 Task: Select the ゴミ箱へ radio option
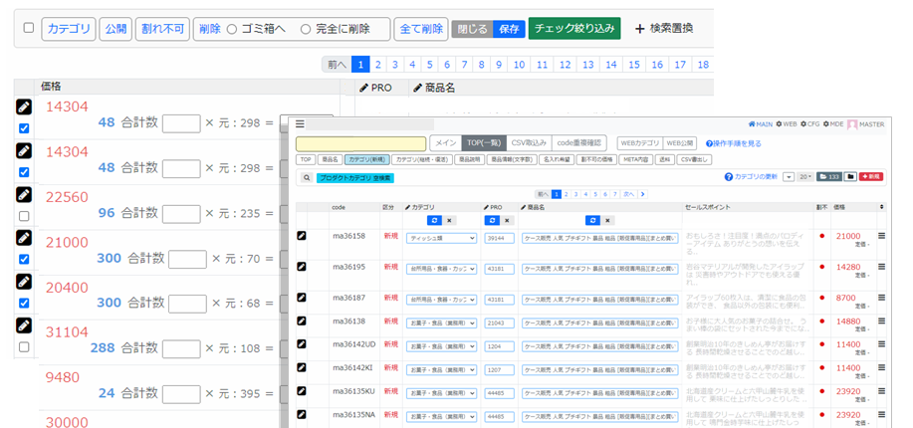coord(232,29)
